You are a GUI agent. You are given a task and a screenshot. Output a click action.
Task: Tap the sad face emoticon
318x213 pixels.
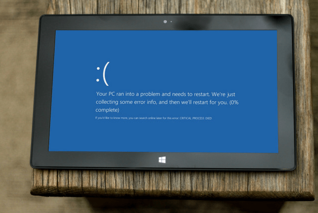102,74
